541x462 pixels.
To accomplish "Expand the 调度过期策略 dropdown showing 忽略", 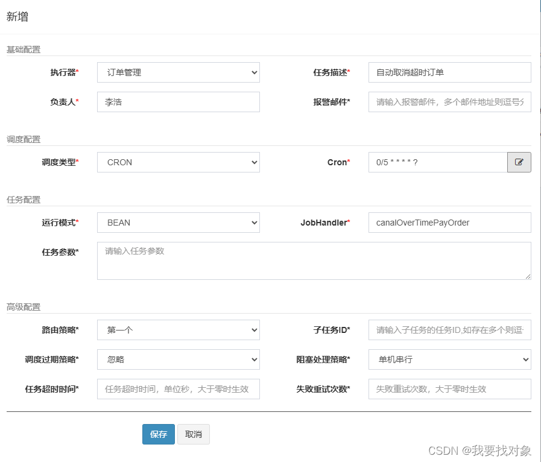I will pos(179,359).
